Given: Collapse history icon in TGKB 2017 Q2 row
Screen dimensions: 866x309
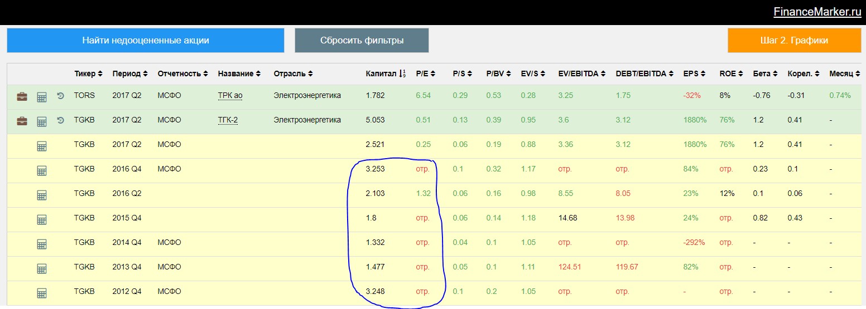Looking at the screenshot, I should coord(61,120).
